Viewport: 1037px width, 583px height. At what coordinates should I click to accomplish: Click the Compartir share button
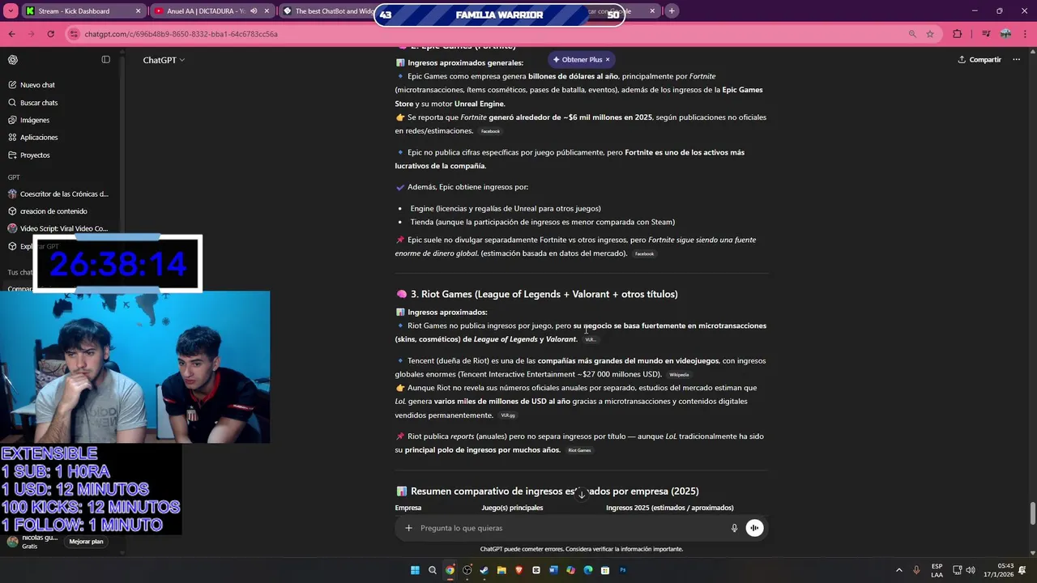[x=979, y=60]
